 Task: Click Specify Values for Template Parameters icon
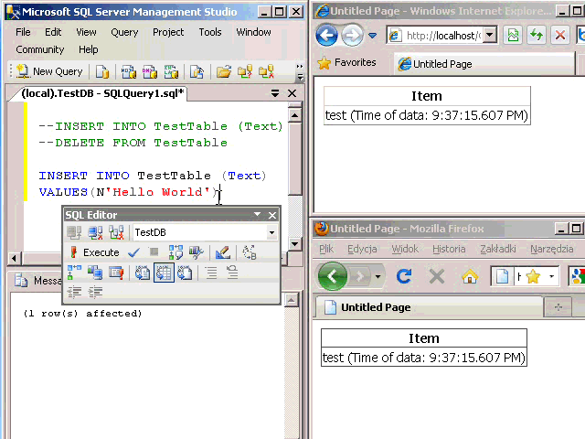point(250,252)
